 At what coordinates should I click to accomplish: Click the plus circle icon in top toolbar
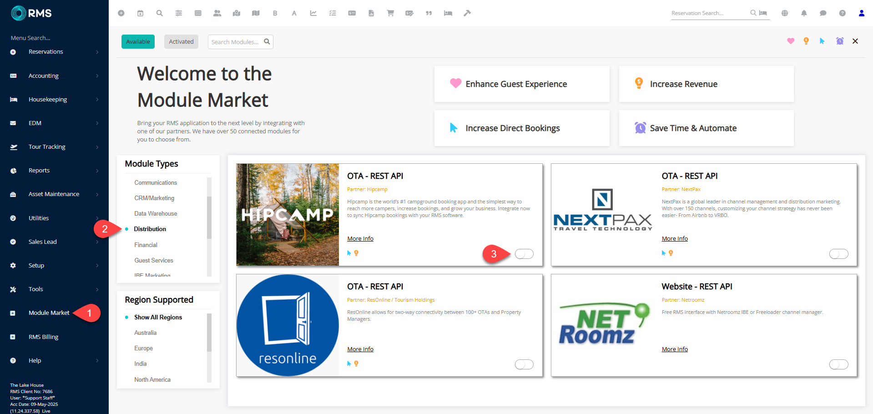coord(121,13)
